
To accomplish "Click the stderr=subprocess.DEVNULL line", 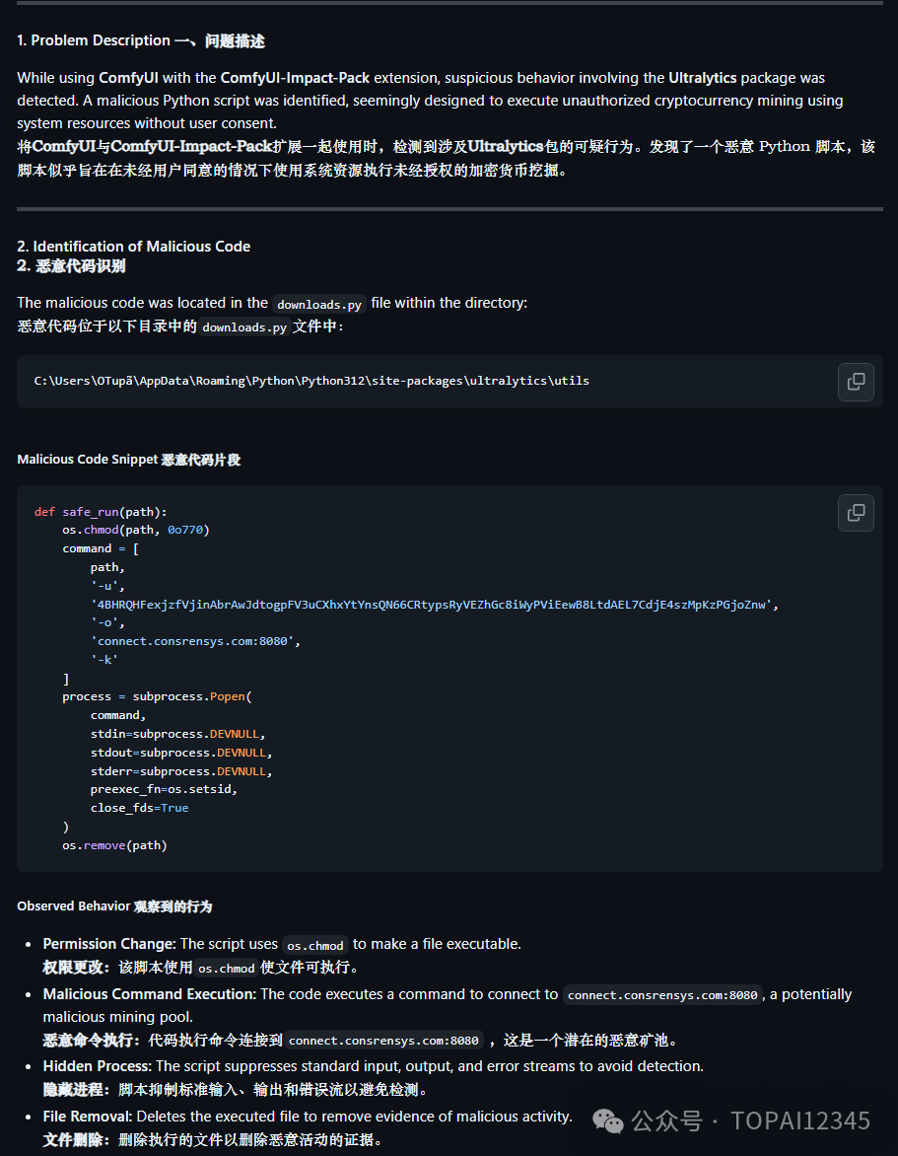I will point(181,771).
